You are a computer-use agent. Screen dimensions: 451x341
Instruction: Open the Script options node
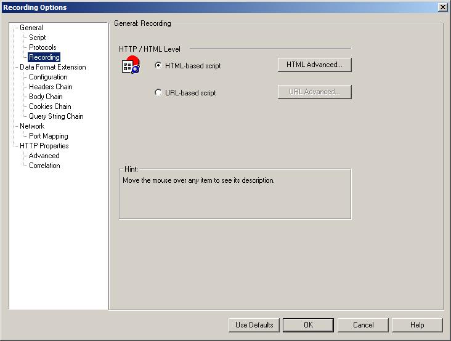(38, 38)
